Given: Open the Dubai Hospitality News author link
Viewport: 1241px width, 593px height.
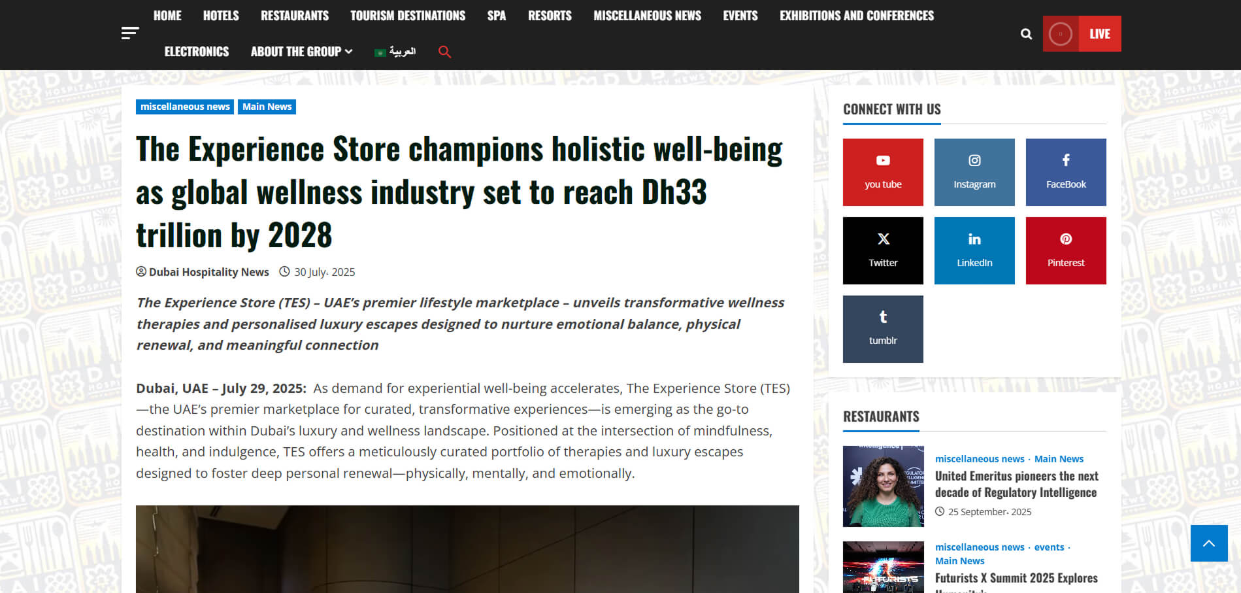Looking at the screenshot, I should 208,272.
